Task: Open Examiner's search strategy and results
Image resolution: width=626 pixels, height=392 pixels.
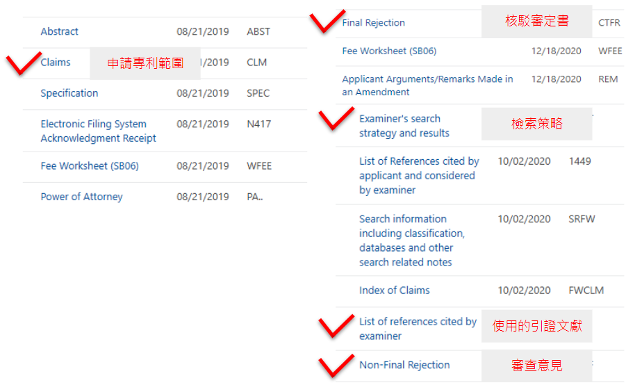Action: (404, 126)
